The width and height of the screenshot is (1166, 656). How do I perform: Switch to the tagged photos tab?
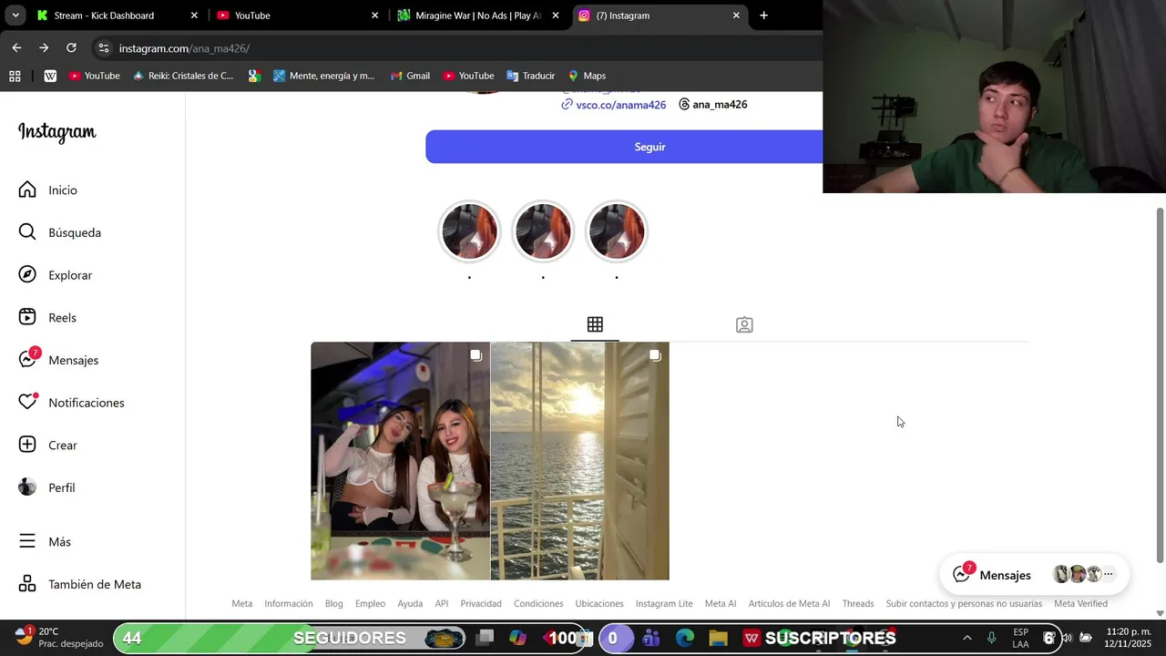click(x=744, y=324)
